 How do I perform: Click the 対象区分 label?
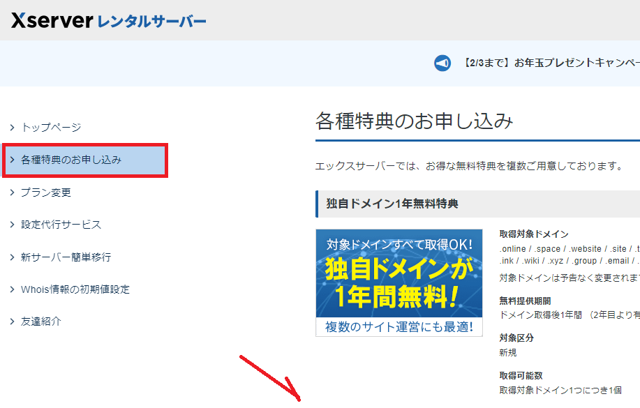pos(516,338)
